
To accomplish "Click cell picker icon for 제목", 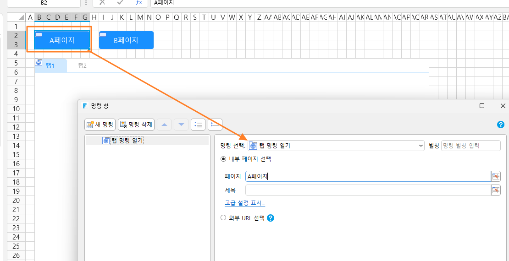I will click(x=496, y=190).
